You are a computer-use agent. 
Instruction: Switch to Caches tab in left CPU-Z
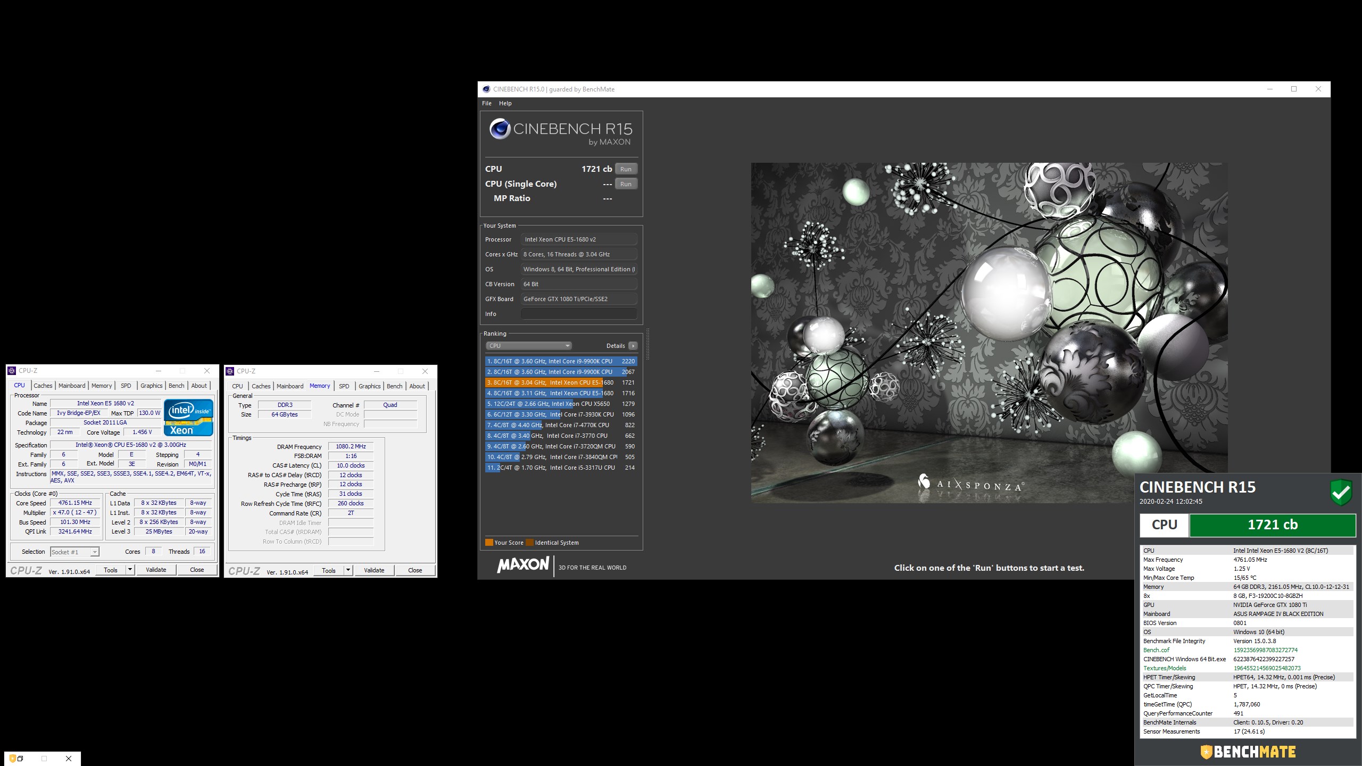click(43, 386)
